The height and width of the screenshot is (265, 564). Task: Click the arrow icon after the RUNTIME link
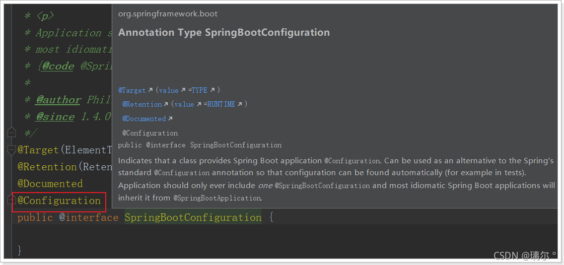(x=240, y=104)
